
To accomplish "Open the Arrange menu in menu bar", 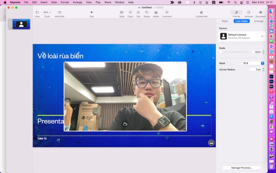I will (x=77, y=2).
